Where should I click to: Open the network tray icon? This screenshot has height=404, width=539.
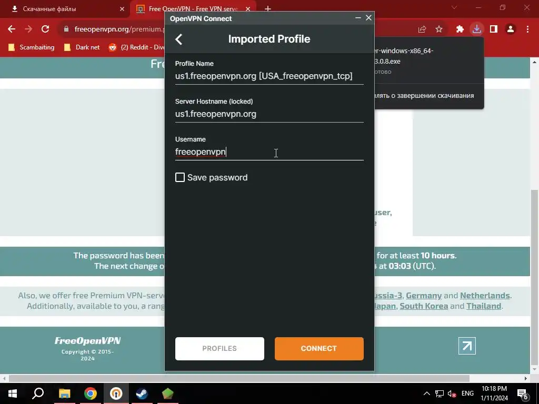pos(440,393)
